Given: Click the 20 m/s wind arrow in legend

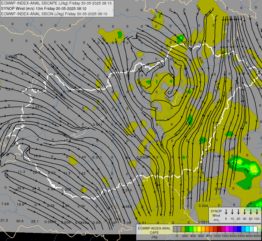Looking at the screenshot, I should [238, 212].
